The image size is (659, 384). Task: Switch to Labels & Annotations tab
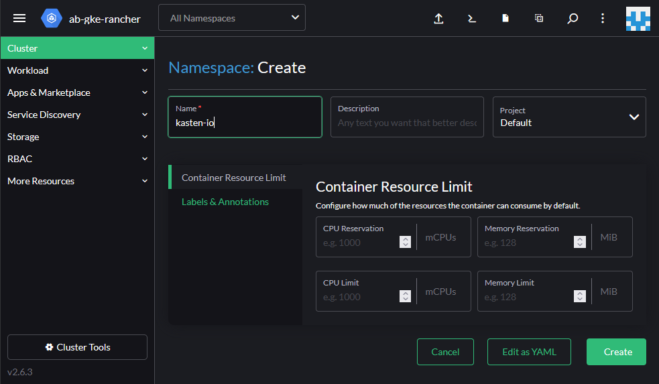pyautogui.click(x=225, y=202)
